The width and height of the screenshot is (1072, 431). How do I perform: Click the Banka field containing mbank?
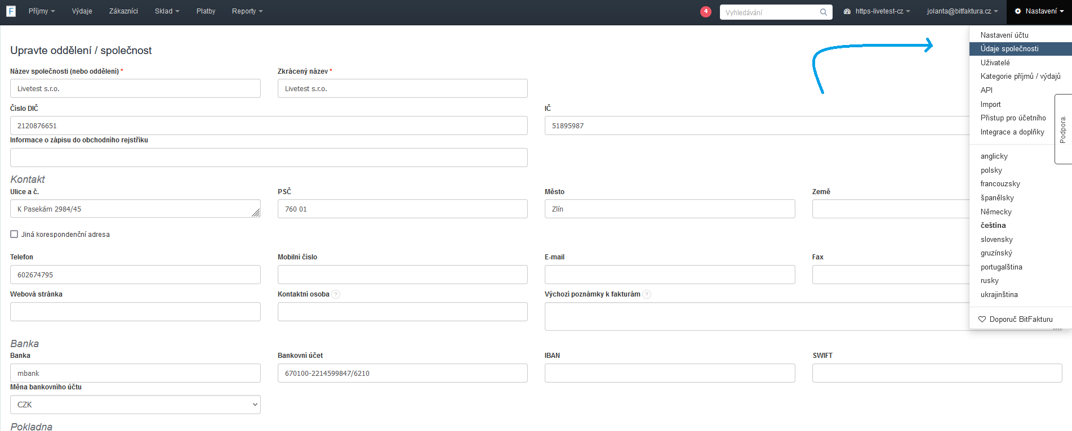135,373
